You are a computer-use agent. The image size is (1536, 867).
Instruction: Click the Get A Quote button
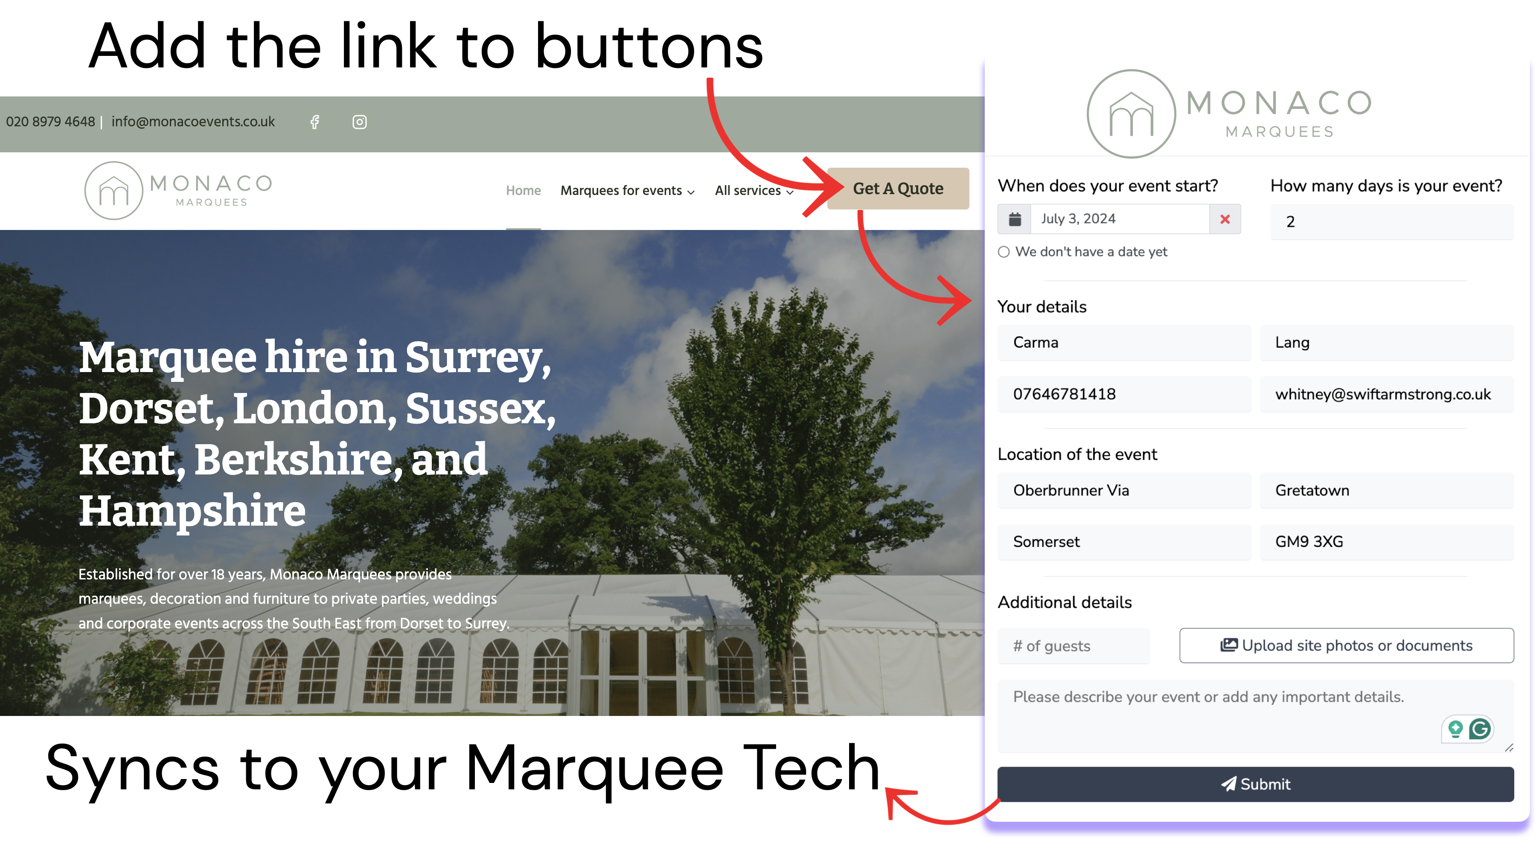point(897,189)
